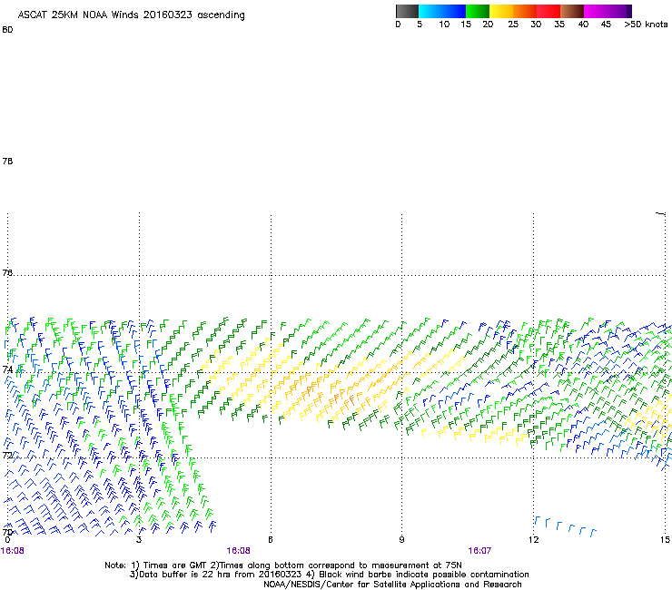Select the '16:08' time label between longitudes 3 and 6

(238, 551)
